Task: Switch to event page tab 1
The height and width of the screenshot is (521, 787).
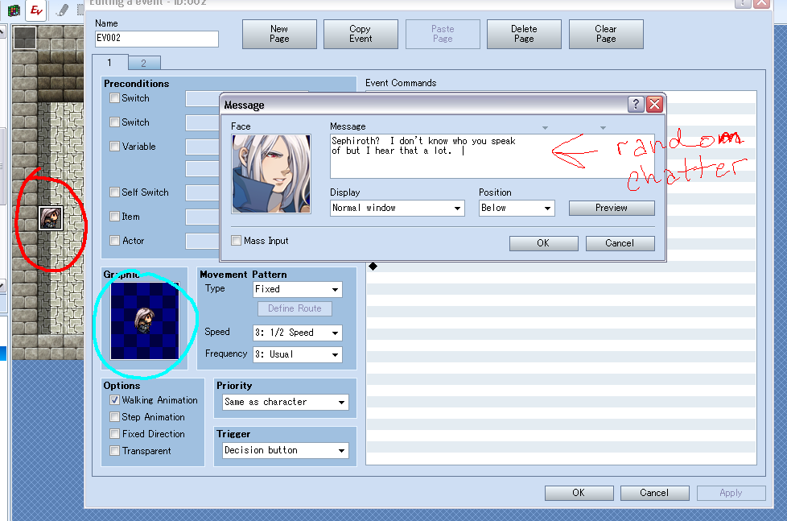Action: [x=110, y=62]
